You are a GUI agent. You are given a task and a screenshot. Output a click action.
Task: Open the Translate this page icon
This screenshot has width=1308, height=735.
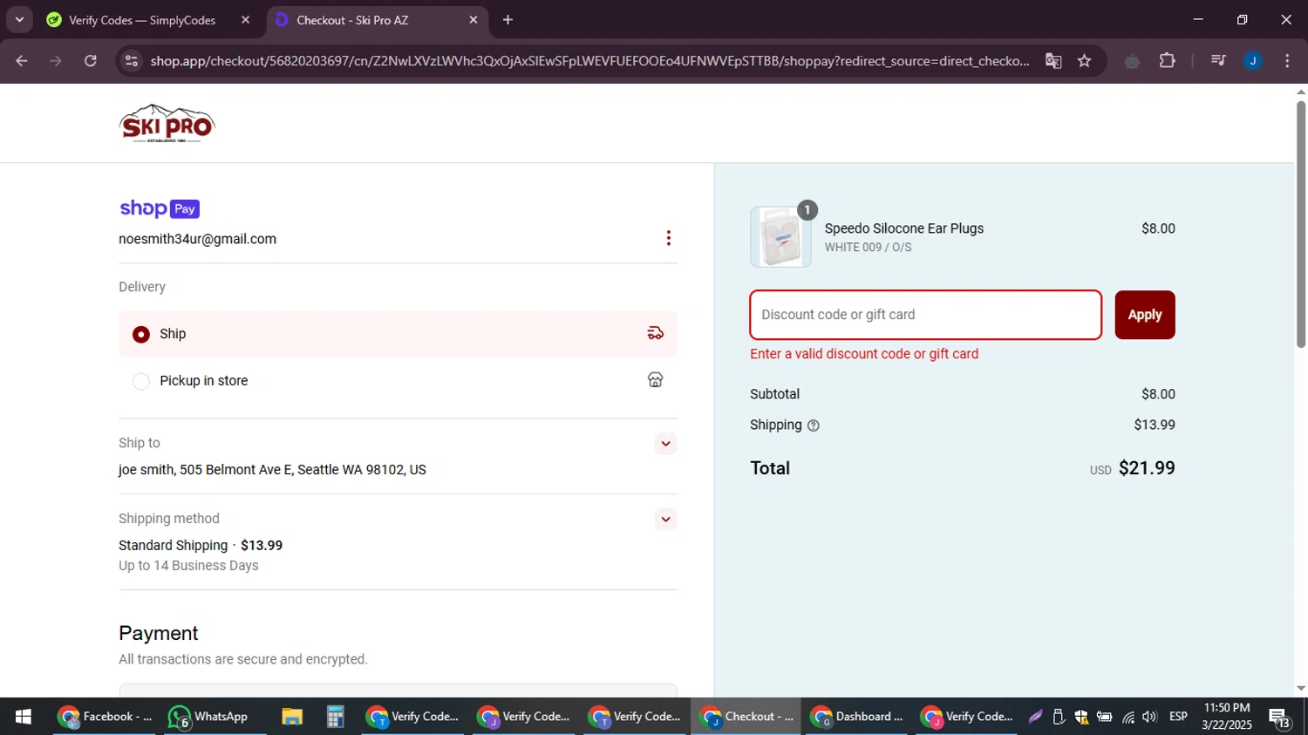[1053, 61]
